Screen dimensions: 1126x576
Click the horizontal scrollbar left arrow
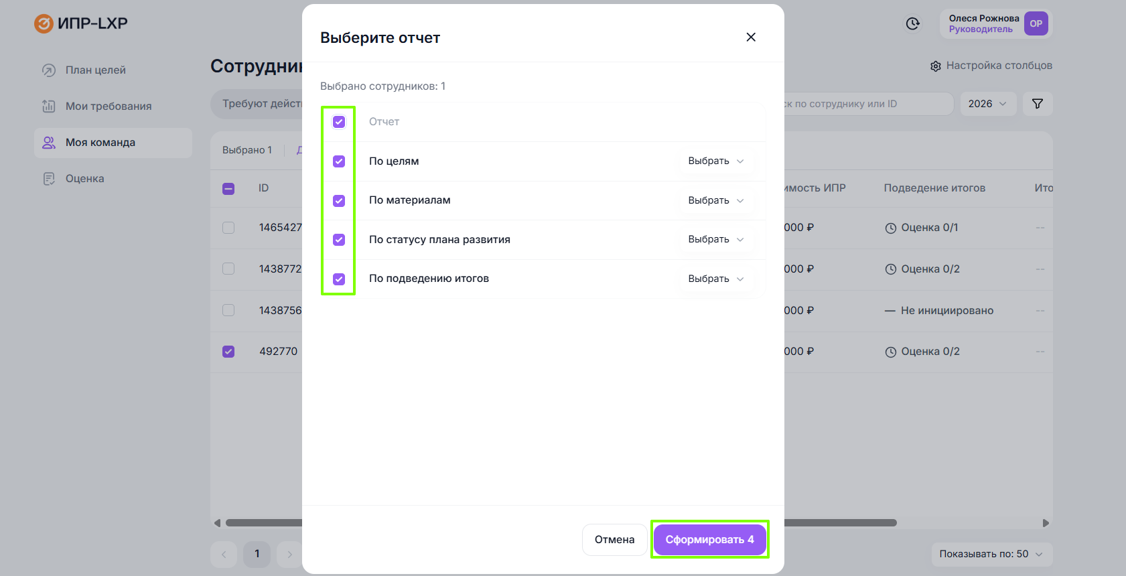point(217,523)
